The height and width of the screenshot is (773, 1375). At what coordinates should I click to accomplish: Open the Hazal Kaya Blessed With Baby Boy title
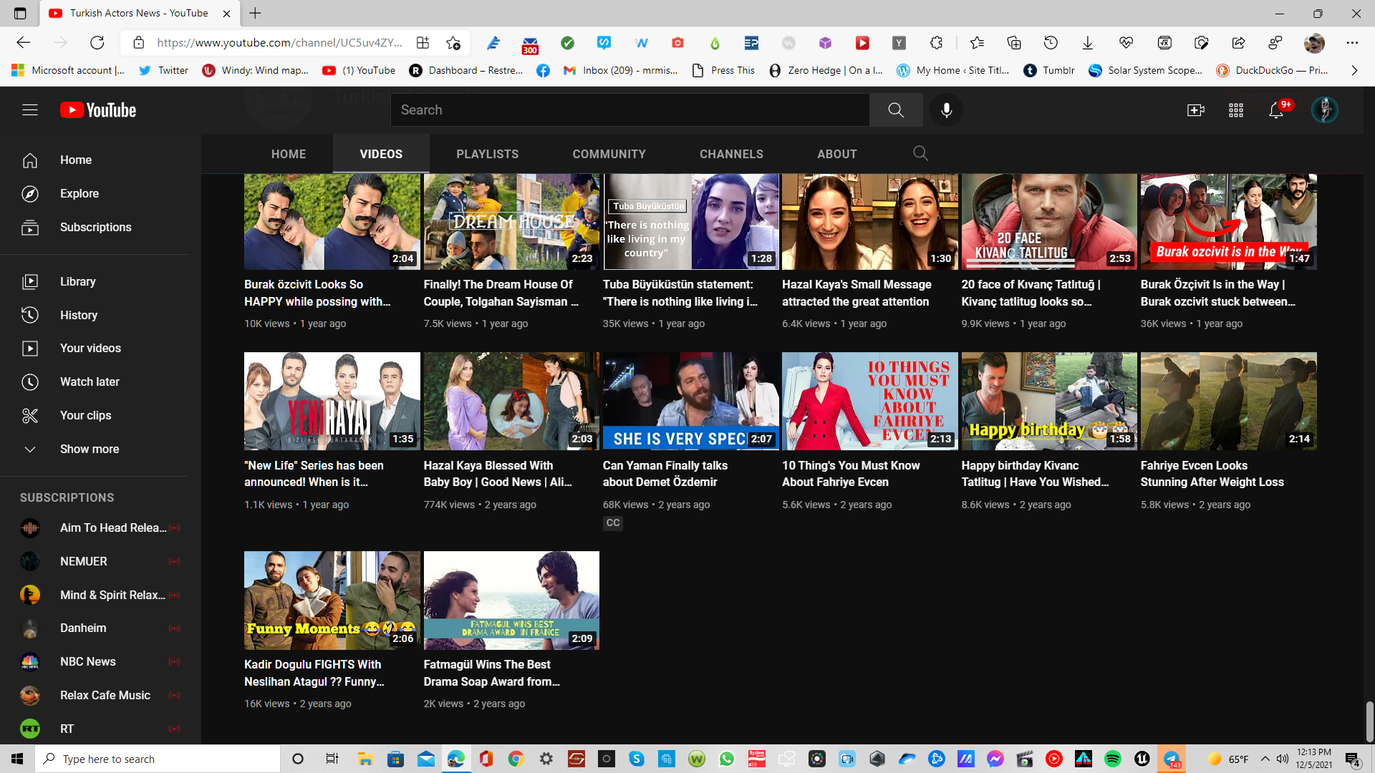pos(497,474)
